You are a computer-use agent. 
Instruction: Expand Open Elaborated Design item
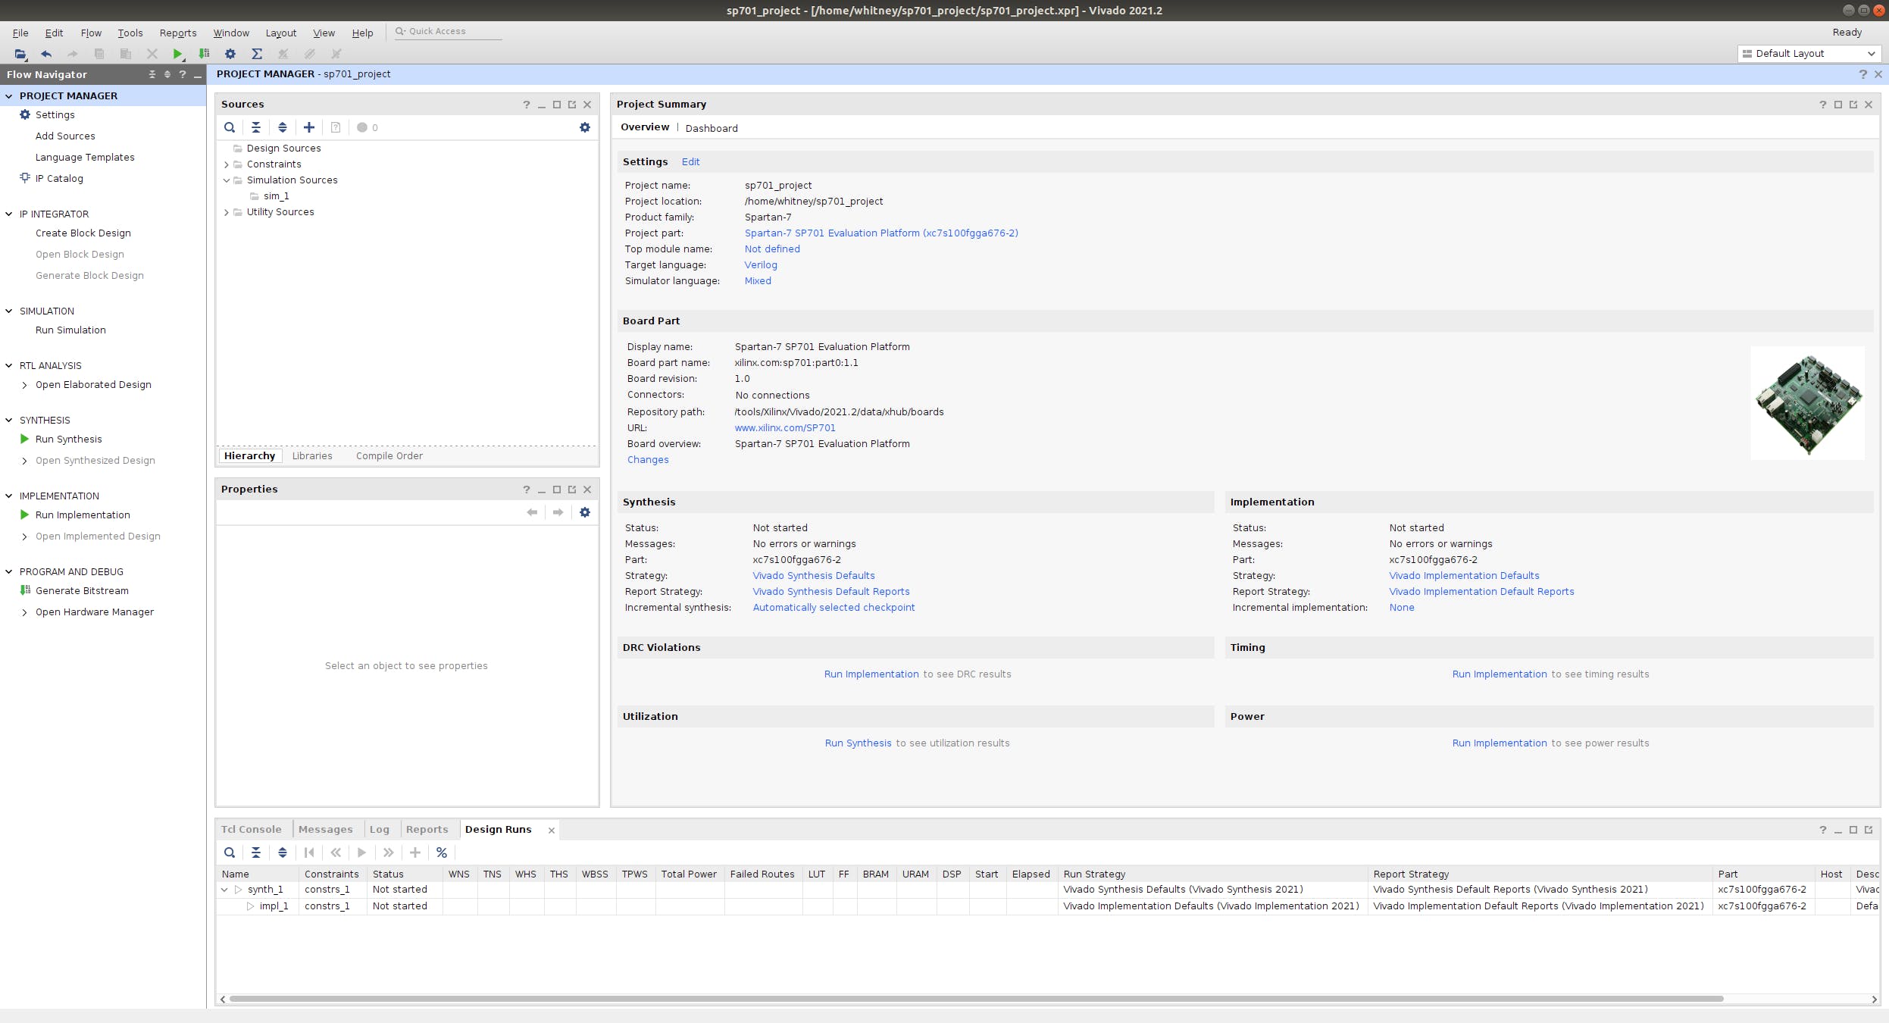(25, 385)
